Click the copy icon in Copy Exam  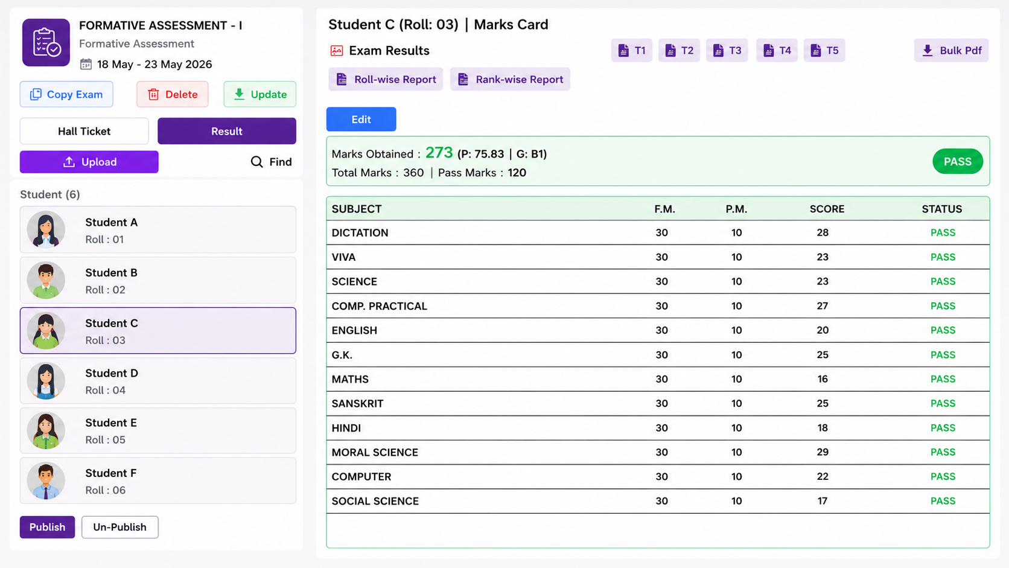(x=36, y=94)
